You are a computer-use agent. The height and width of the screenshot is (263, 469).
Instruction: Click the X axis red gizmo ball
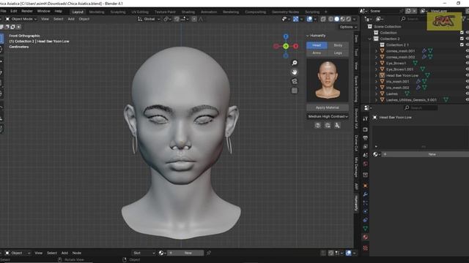pos(296,46)
